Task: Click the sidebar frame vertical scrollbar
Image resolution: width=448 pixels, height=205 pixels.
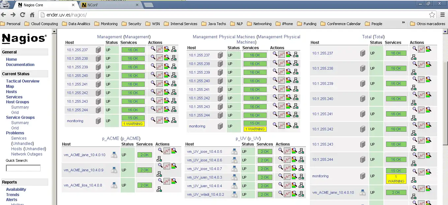Action: (x=54, y=117)
